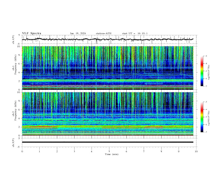Click the date 'Jan. 18, 2024'

[x=78, y=33]
